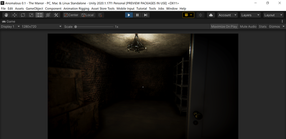Toggle Maximize On Play
Screen dimensions: 286x139
[x=224, y=27]
